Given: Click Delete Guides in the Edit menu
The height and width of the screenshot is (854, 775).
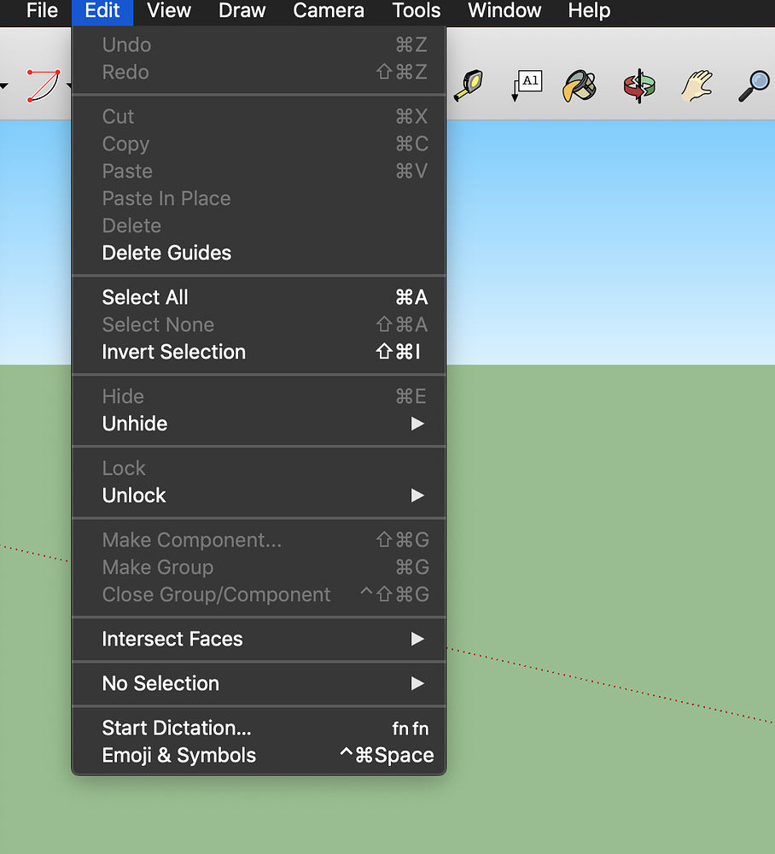Looking at the screenshot, I should click(166, 253).
